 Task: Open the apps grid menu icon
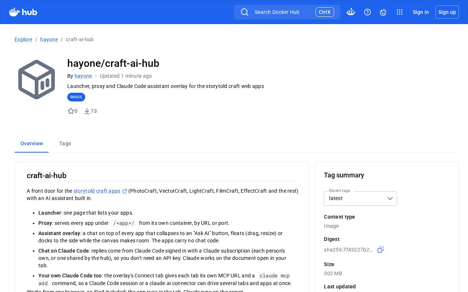tap(400, 12)
